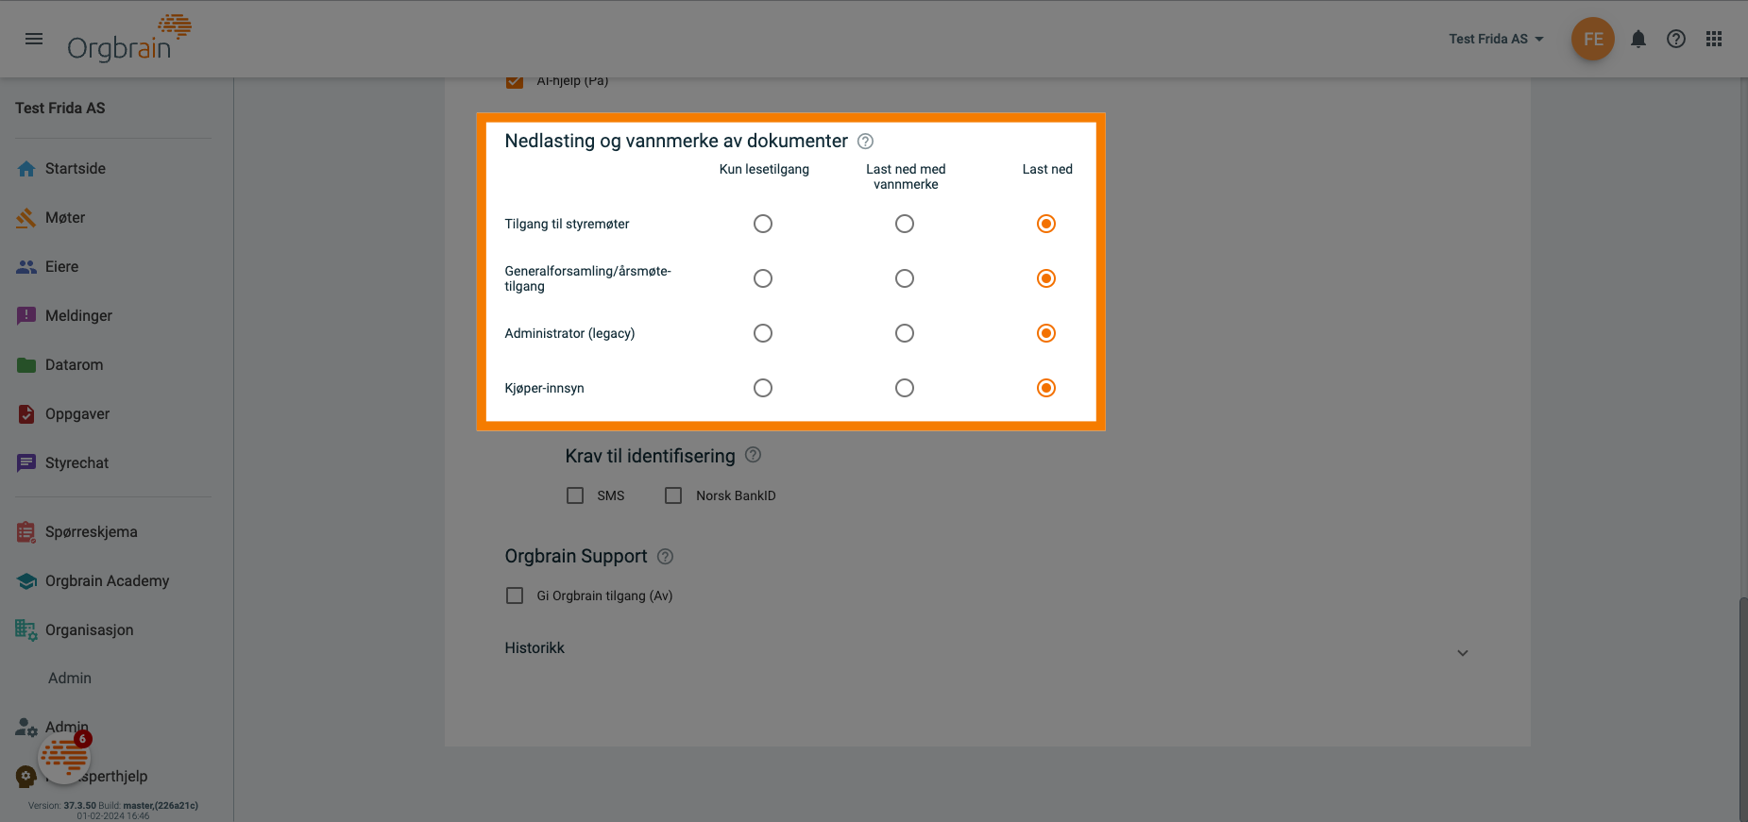Open the notifications bell
Viewport: 1748px width, 822px height.
click(x=1638, y=39)
